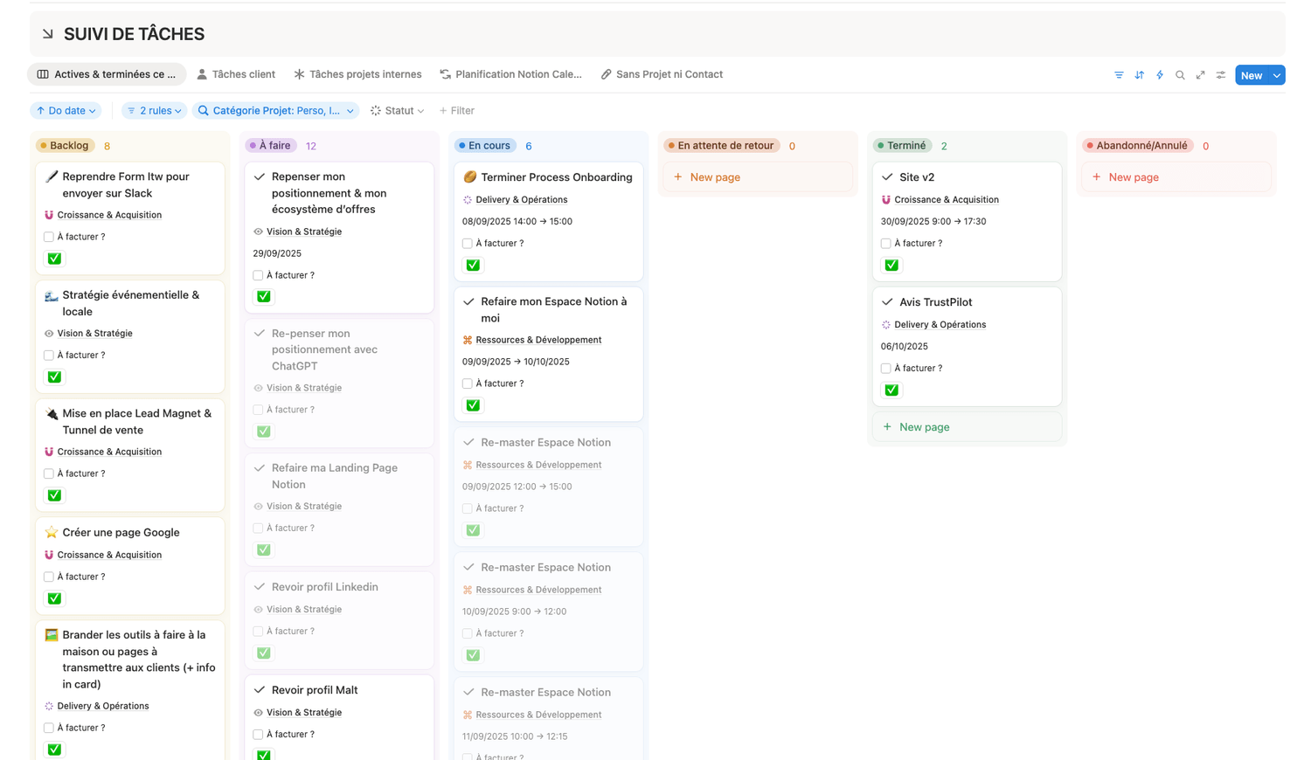Expand the '2 rules' filter dropdown
Screen dimensions: 1311x760
point(155,111)
